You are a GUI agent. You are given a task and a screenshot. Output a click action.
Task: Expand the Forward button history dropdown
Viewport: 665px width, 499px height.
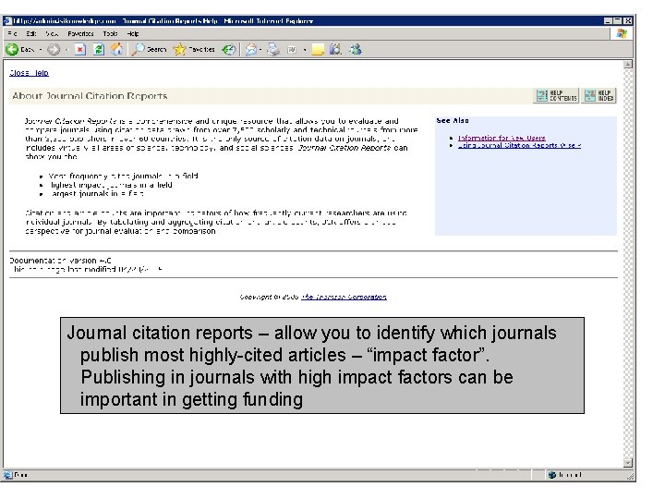(x=66, y=50)
